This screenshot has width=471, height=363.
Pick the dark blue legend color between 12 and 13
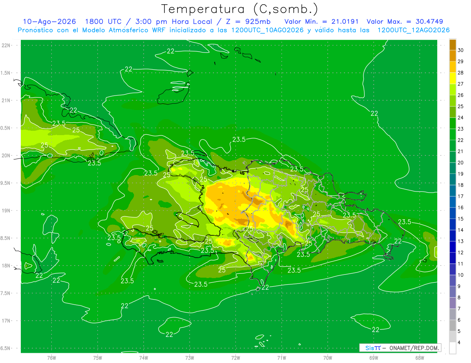(453, 247)
